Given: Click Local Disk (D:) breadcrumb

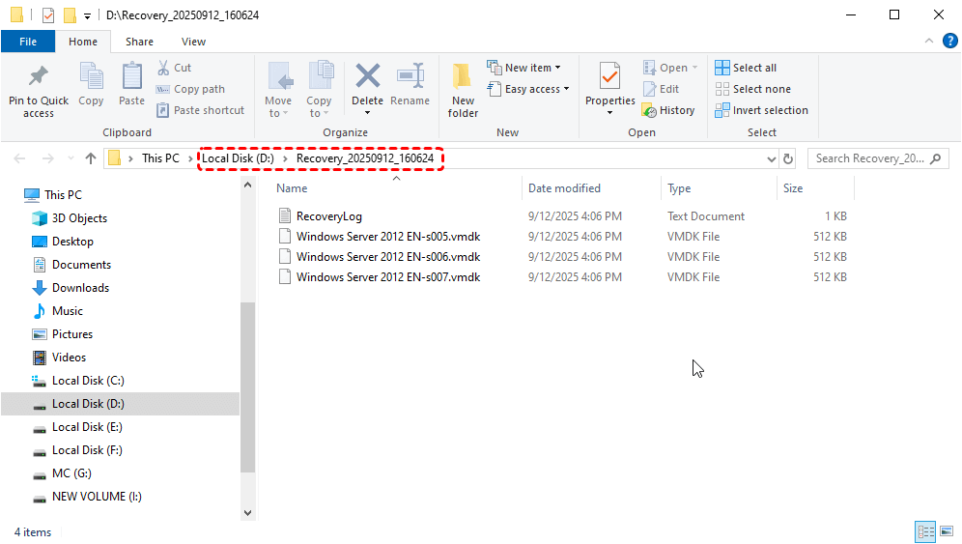Looking at the screenshot, I should coord(238,158).
